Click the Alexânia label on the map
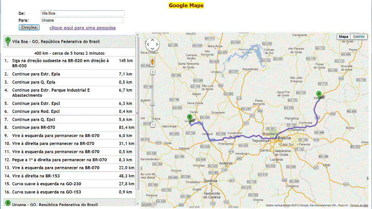The width and height of the screenshot is (372, 209). (241, 154)
